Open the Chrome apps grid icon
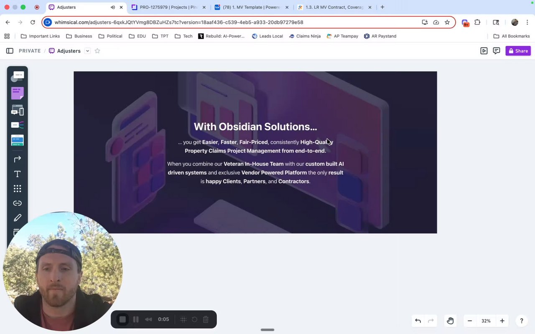The width and height of the screenshot is (535, 334). [x=7, y=36]
